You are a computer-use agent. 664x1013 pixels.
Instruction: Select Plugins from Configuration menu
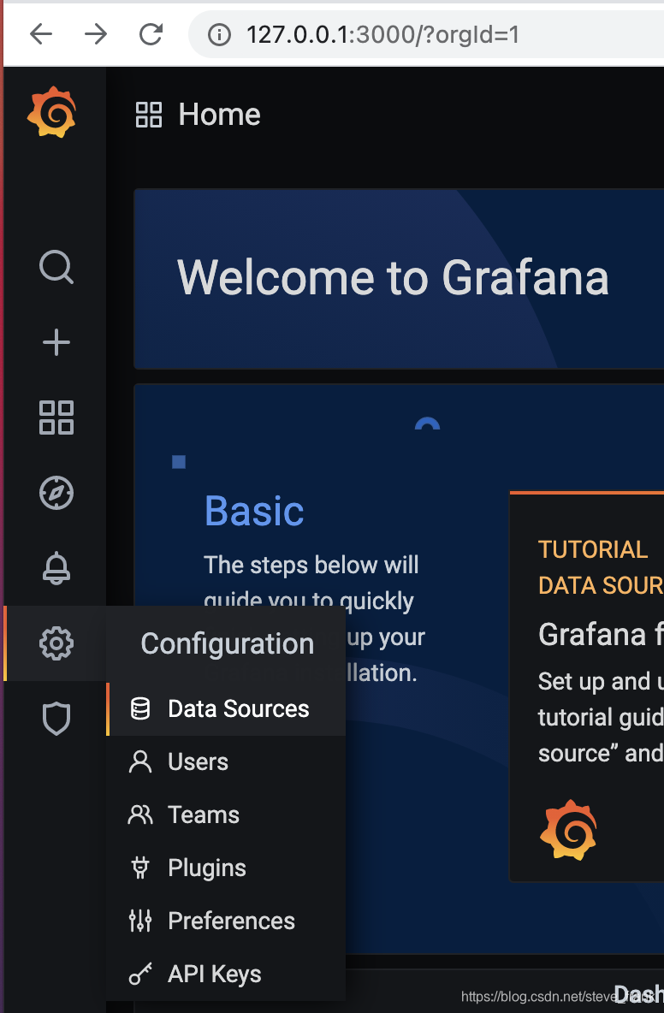[x=226, y=868]
